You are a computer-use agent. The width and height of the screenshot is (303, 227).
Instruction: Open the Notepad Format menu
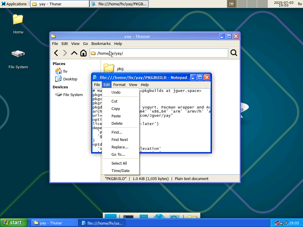(x=119, y=85)
